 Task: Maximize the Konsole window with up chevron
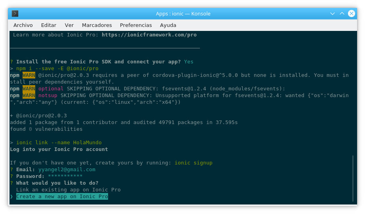(x=342, y=13)
